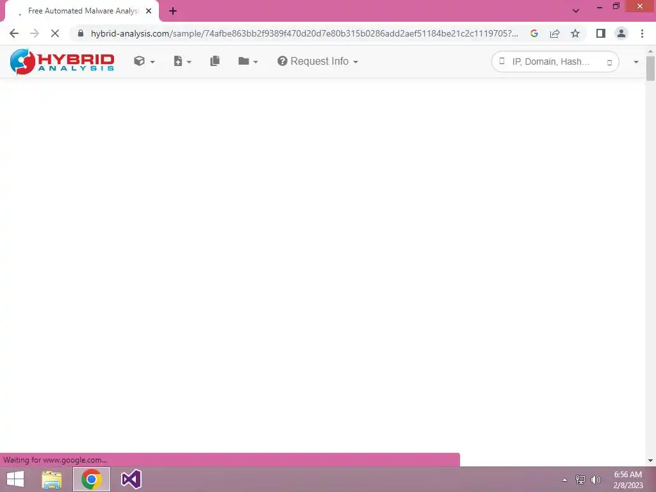The width and height of the screenshot is (656, 492).
Task: Click the scrollbar down arrow
Action: click(x=651, y=460)
